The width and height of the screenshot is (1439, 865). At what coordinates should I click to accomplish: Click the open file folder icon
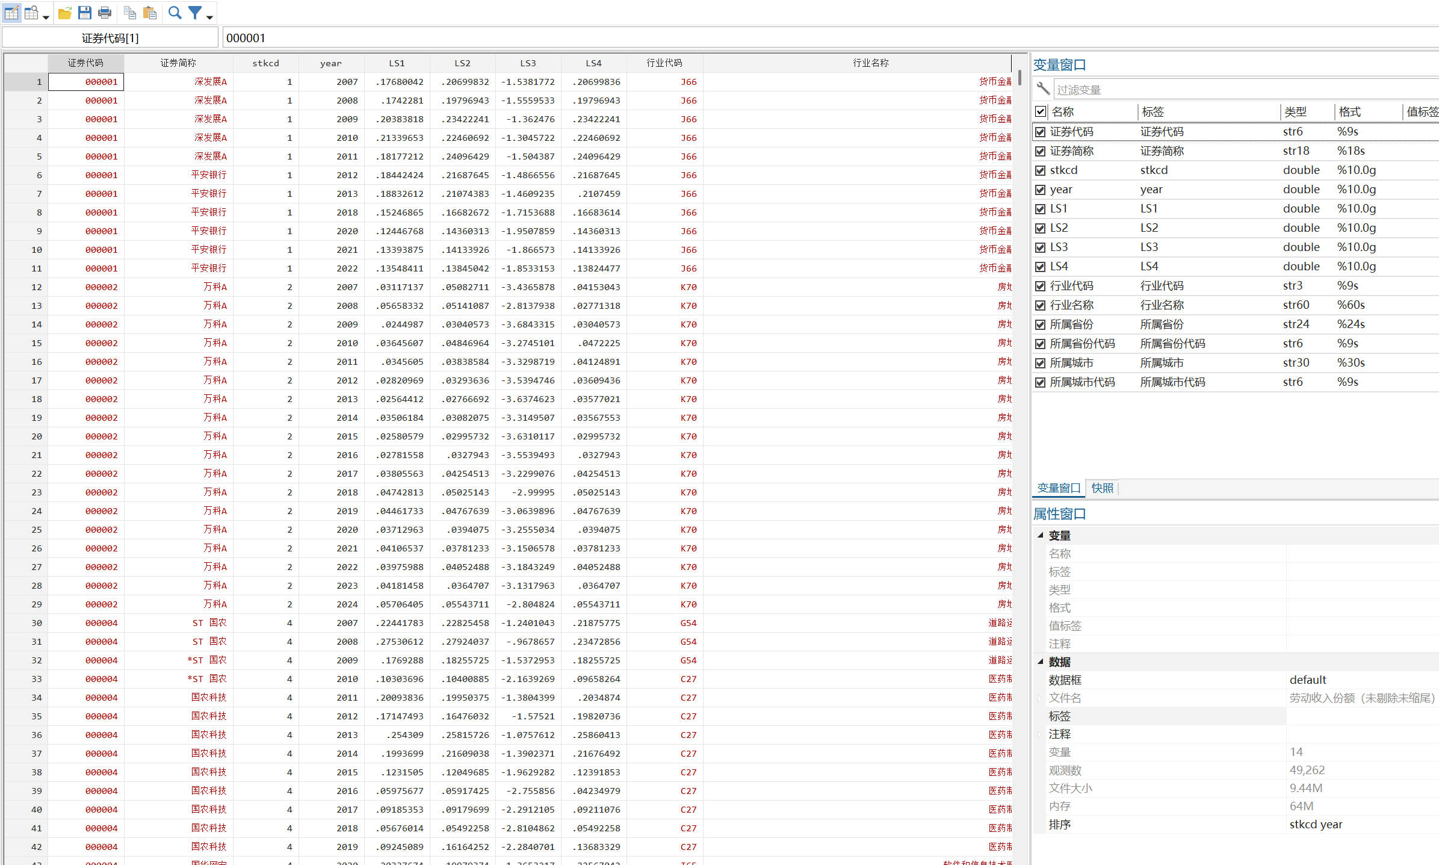point(65,13)
